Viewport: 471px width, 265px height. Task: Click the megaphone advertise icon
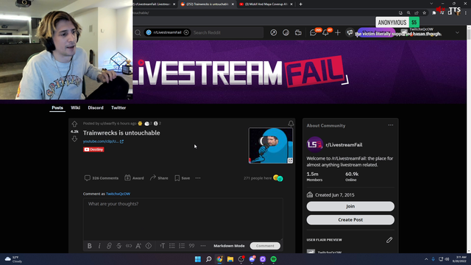(x=350, y=32)
